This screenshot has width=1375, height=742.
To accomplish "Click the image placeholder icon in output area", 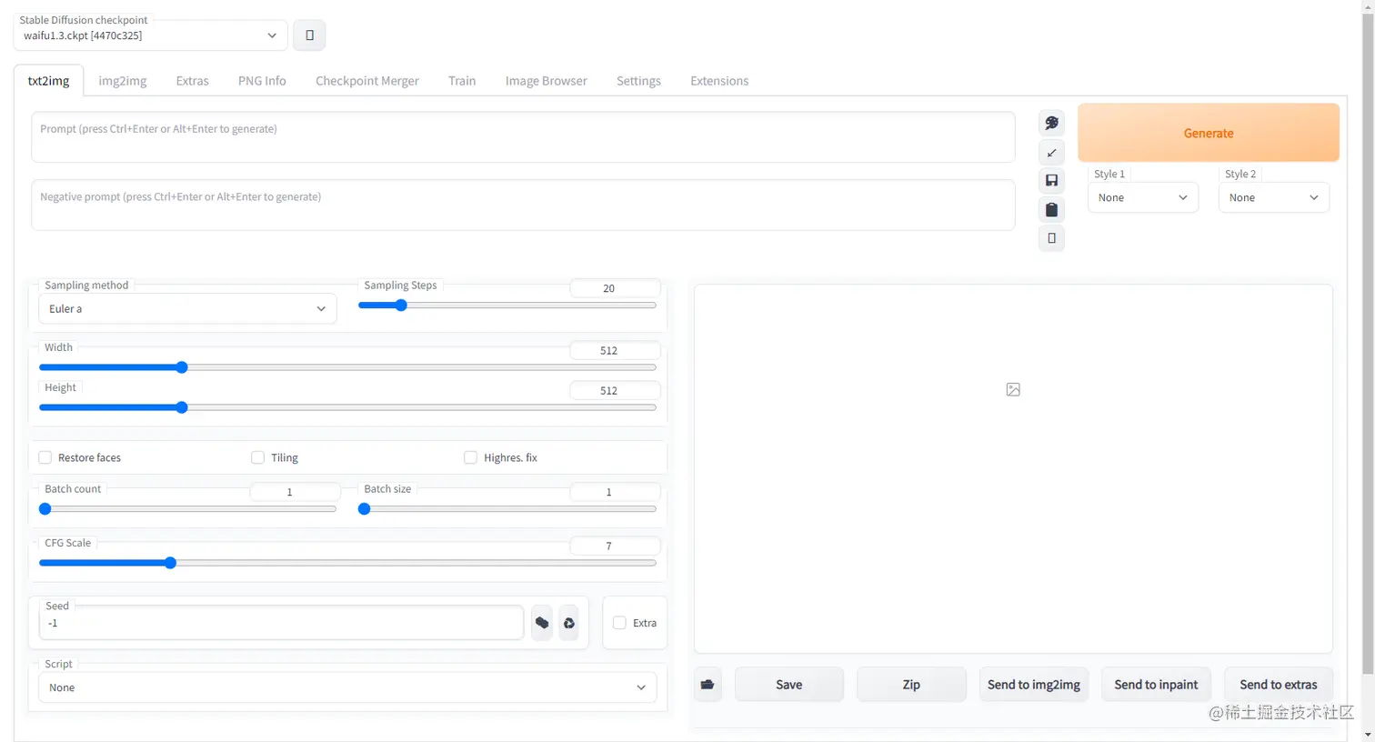I will [x=1013, y=389].
